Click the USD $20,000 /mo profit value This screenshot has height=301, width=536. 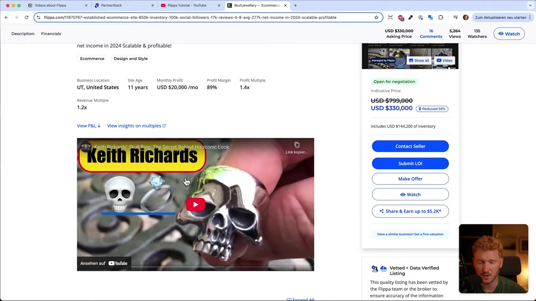177,87
